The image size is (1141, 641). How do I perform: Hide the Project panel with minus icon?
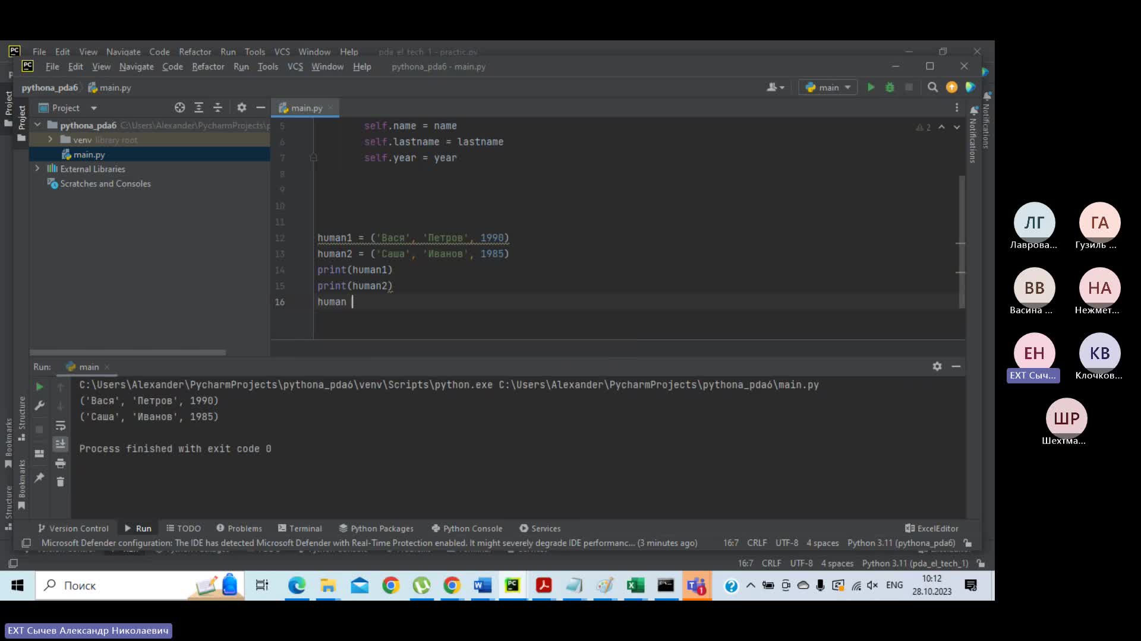260,107
